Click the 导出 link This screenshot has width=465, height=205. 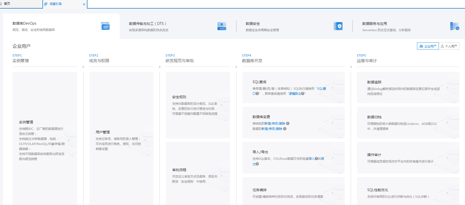tap(323, 159)
